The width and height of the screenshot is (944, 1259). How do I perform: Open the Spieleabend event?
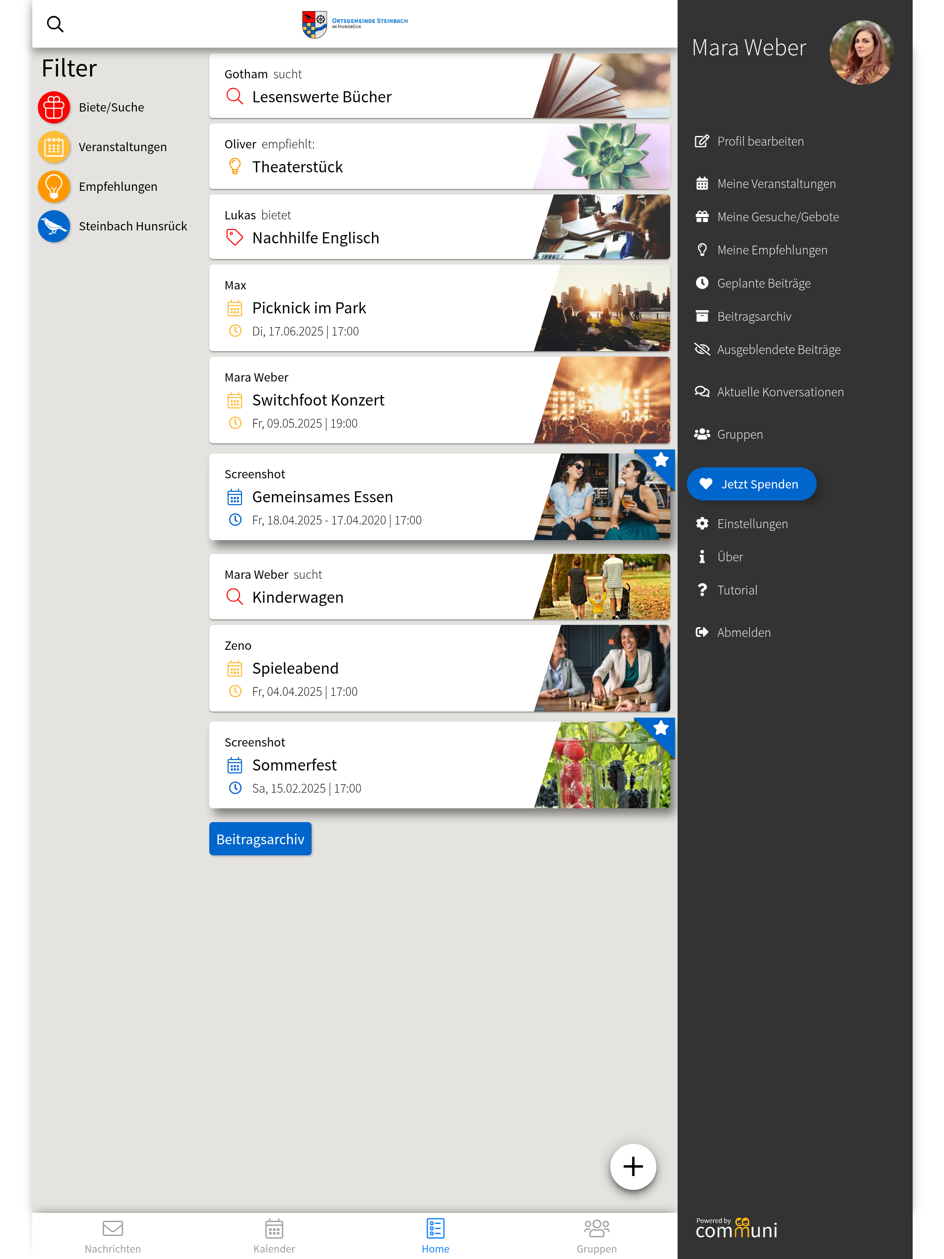(x=439, y=668)
